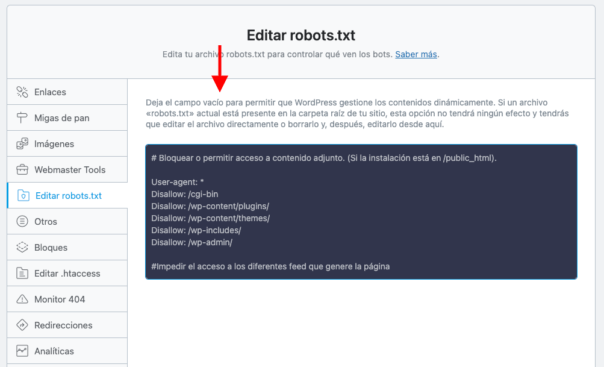
Task: Click the 'Disallow: /wp-content/plugins/' line
Action: [210, 206]
